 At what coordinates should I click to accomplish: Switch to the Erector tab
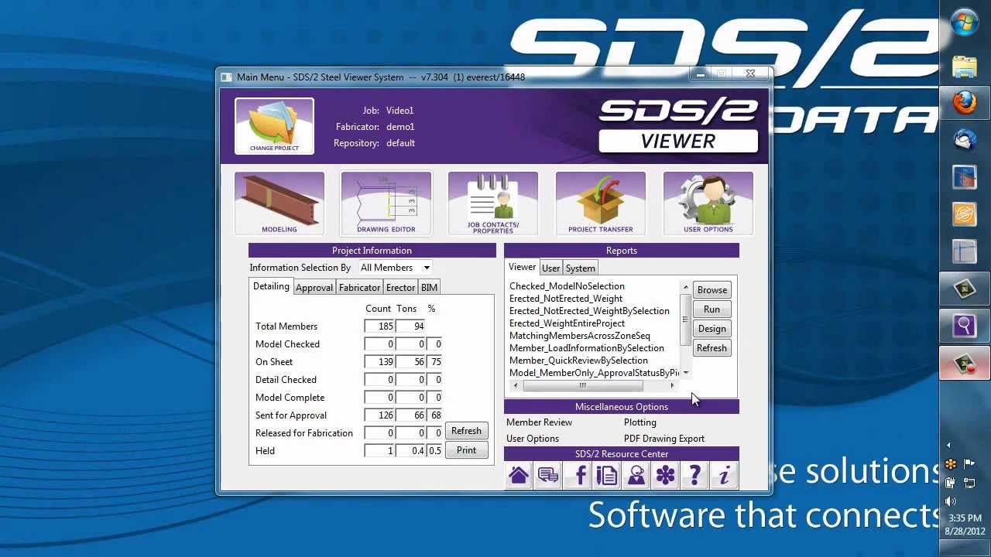pyautogui.click(x=400, y=288)
